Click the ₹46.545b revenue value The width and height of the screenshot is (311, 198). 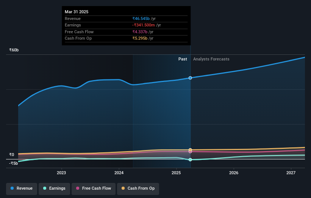pos(141,19)
